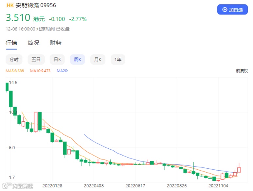The image size is (253, 191).
Task: Click the 20220128 date axis label
Action: point(52,186)
